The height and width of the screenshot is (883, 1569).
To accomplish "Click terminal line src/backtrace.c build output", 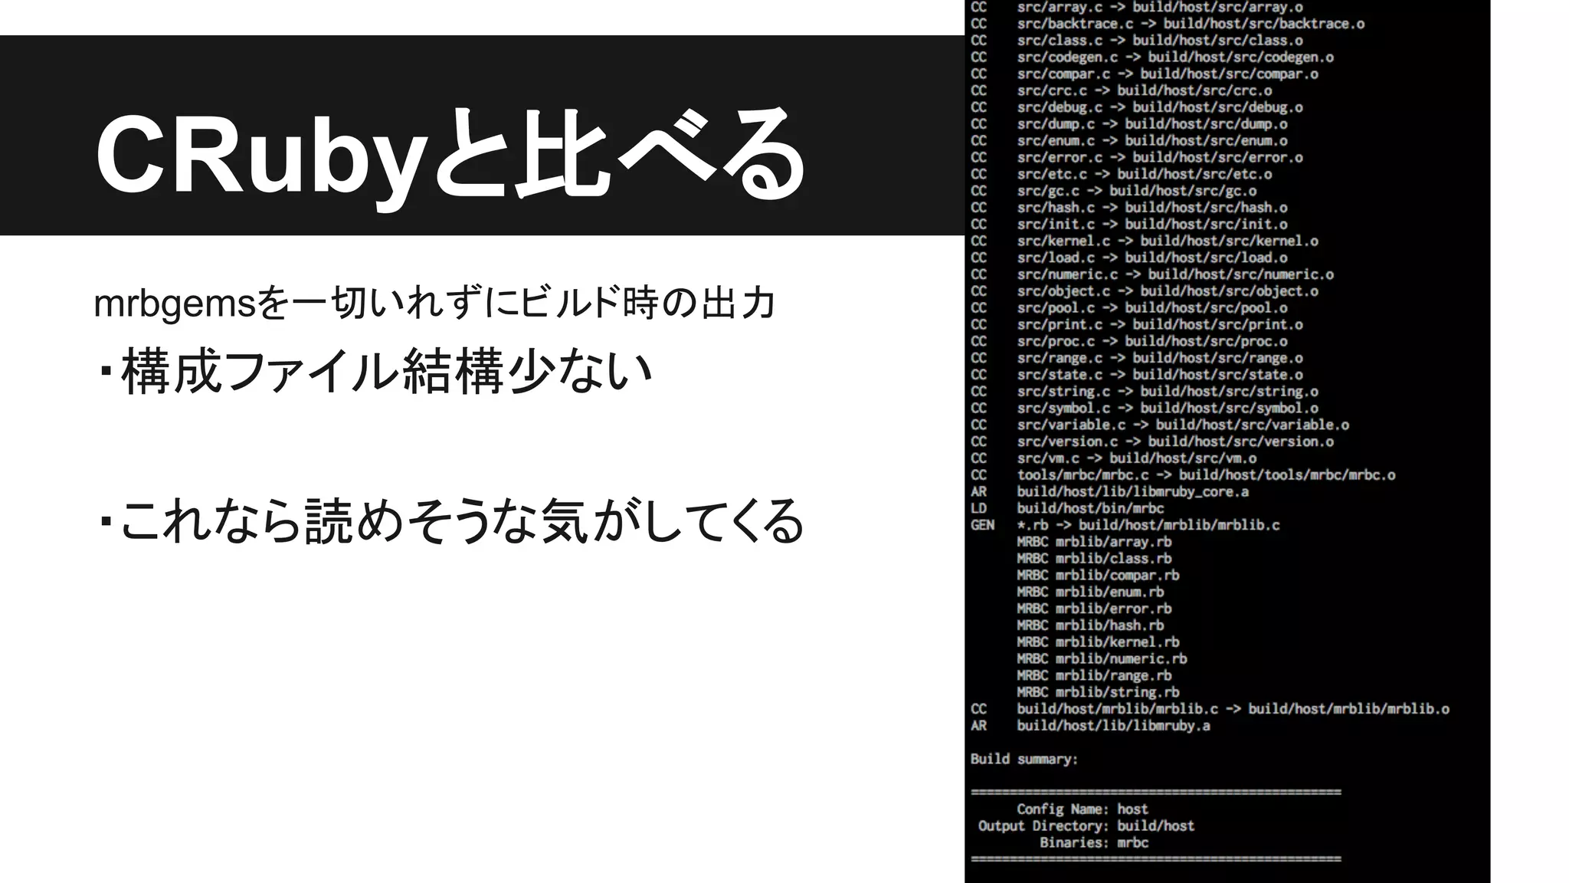I will pyautogui.click(x=1168, y=24).
